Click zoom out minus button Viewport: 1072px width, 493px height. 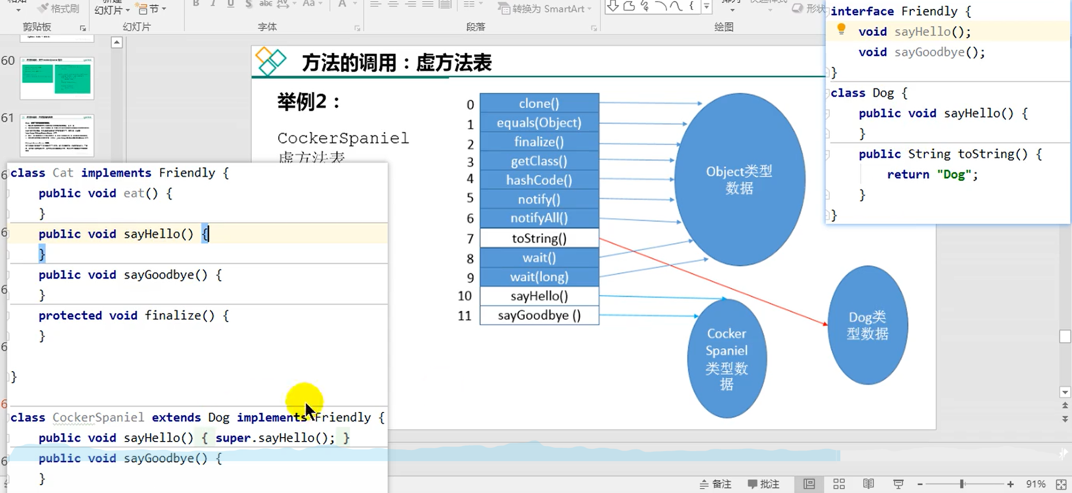tap(920, 484)
